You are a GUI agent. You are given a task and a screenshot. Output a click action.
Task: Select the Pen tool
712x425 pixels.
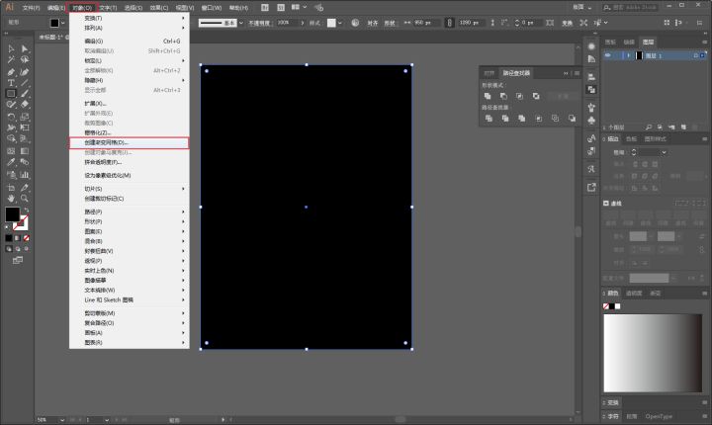[11, 71]
